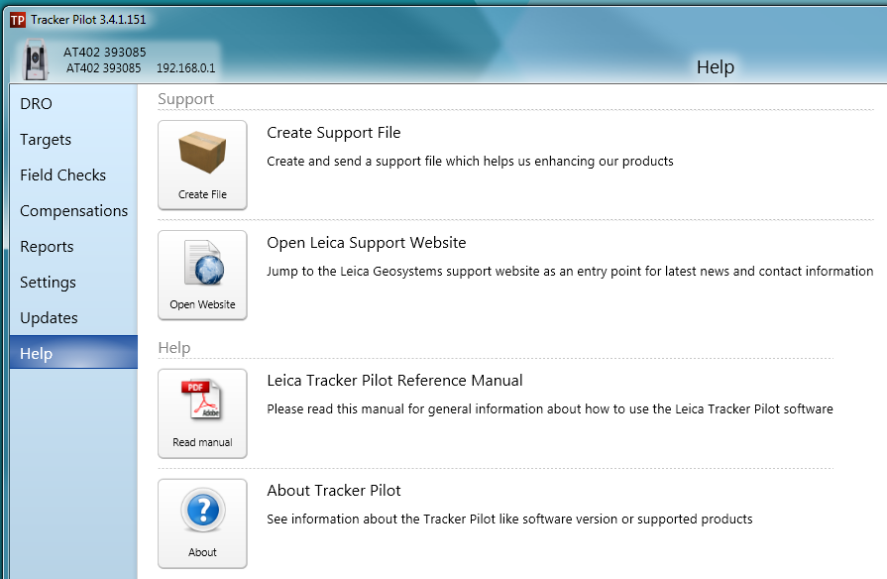This screenshot has width=887, height=579.
Task: Click the Create Support File heading link
Action: (333, 132)
